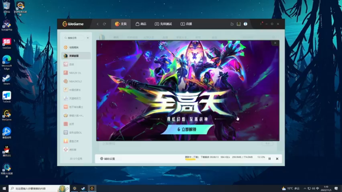Add an app with the plus button
342x192 pixels.
pos(88,38)
